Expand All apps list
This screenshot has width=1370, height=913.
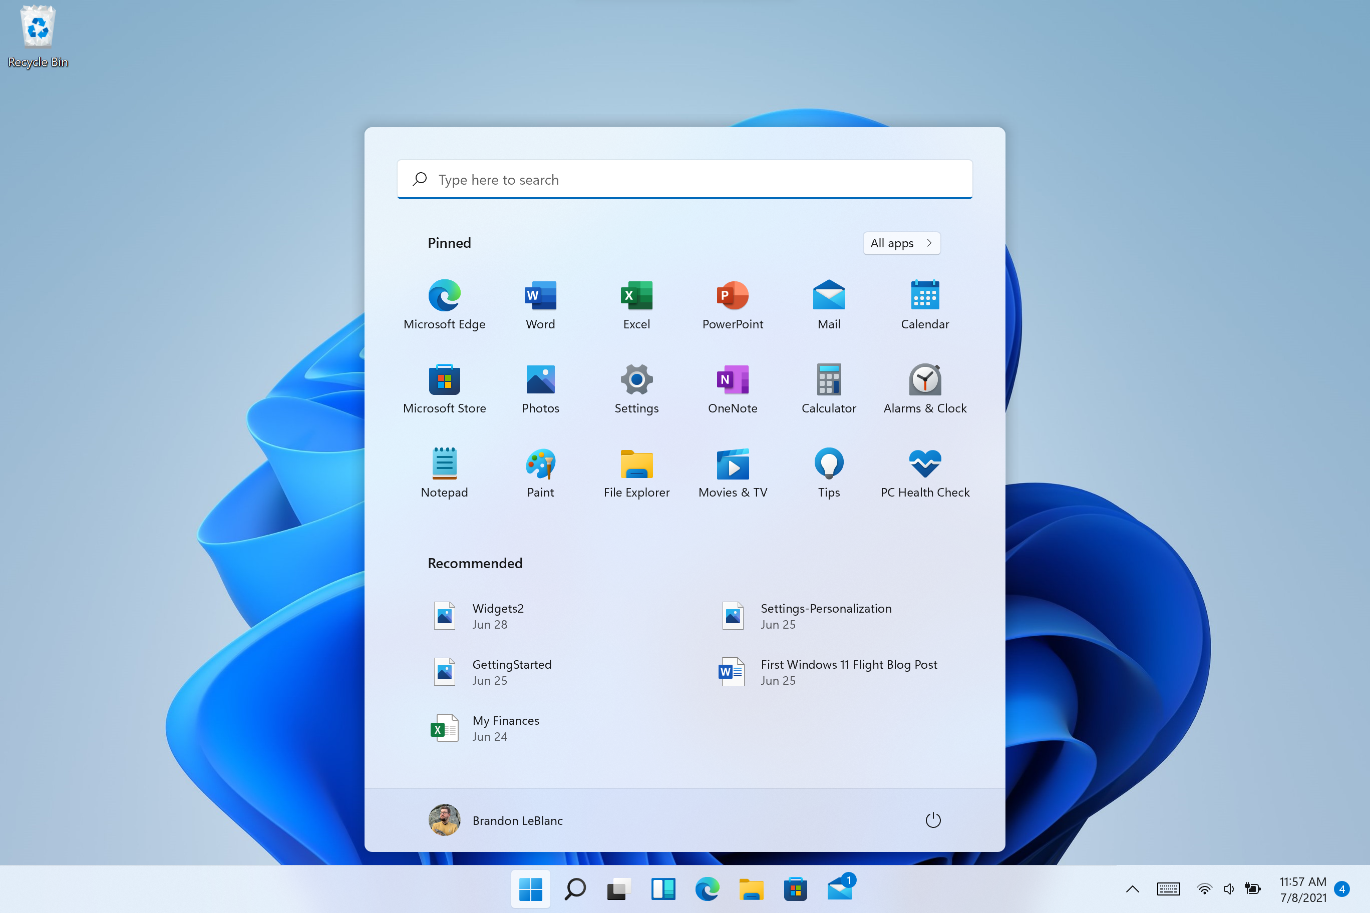(x=901, y=242)
